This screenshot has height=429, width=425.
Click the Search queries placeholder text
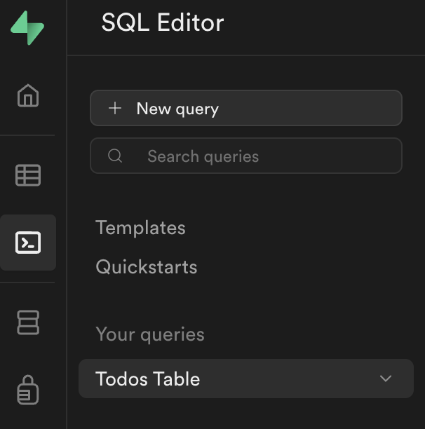click(x=203, y=156)
